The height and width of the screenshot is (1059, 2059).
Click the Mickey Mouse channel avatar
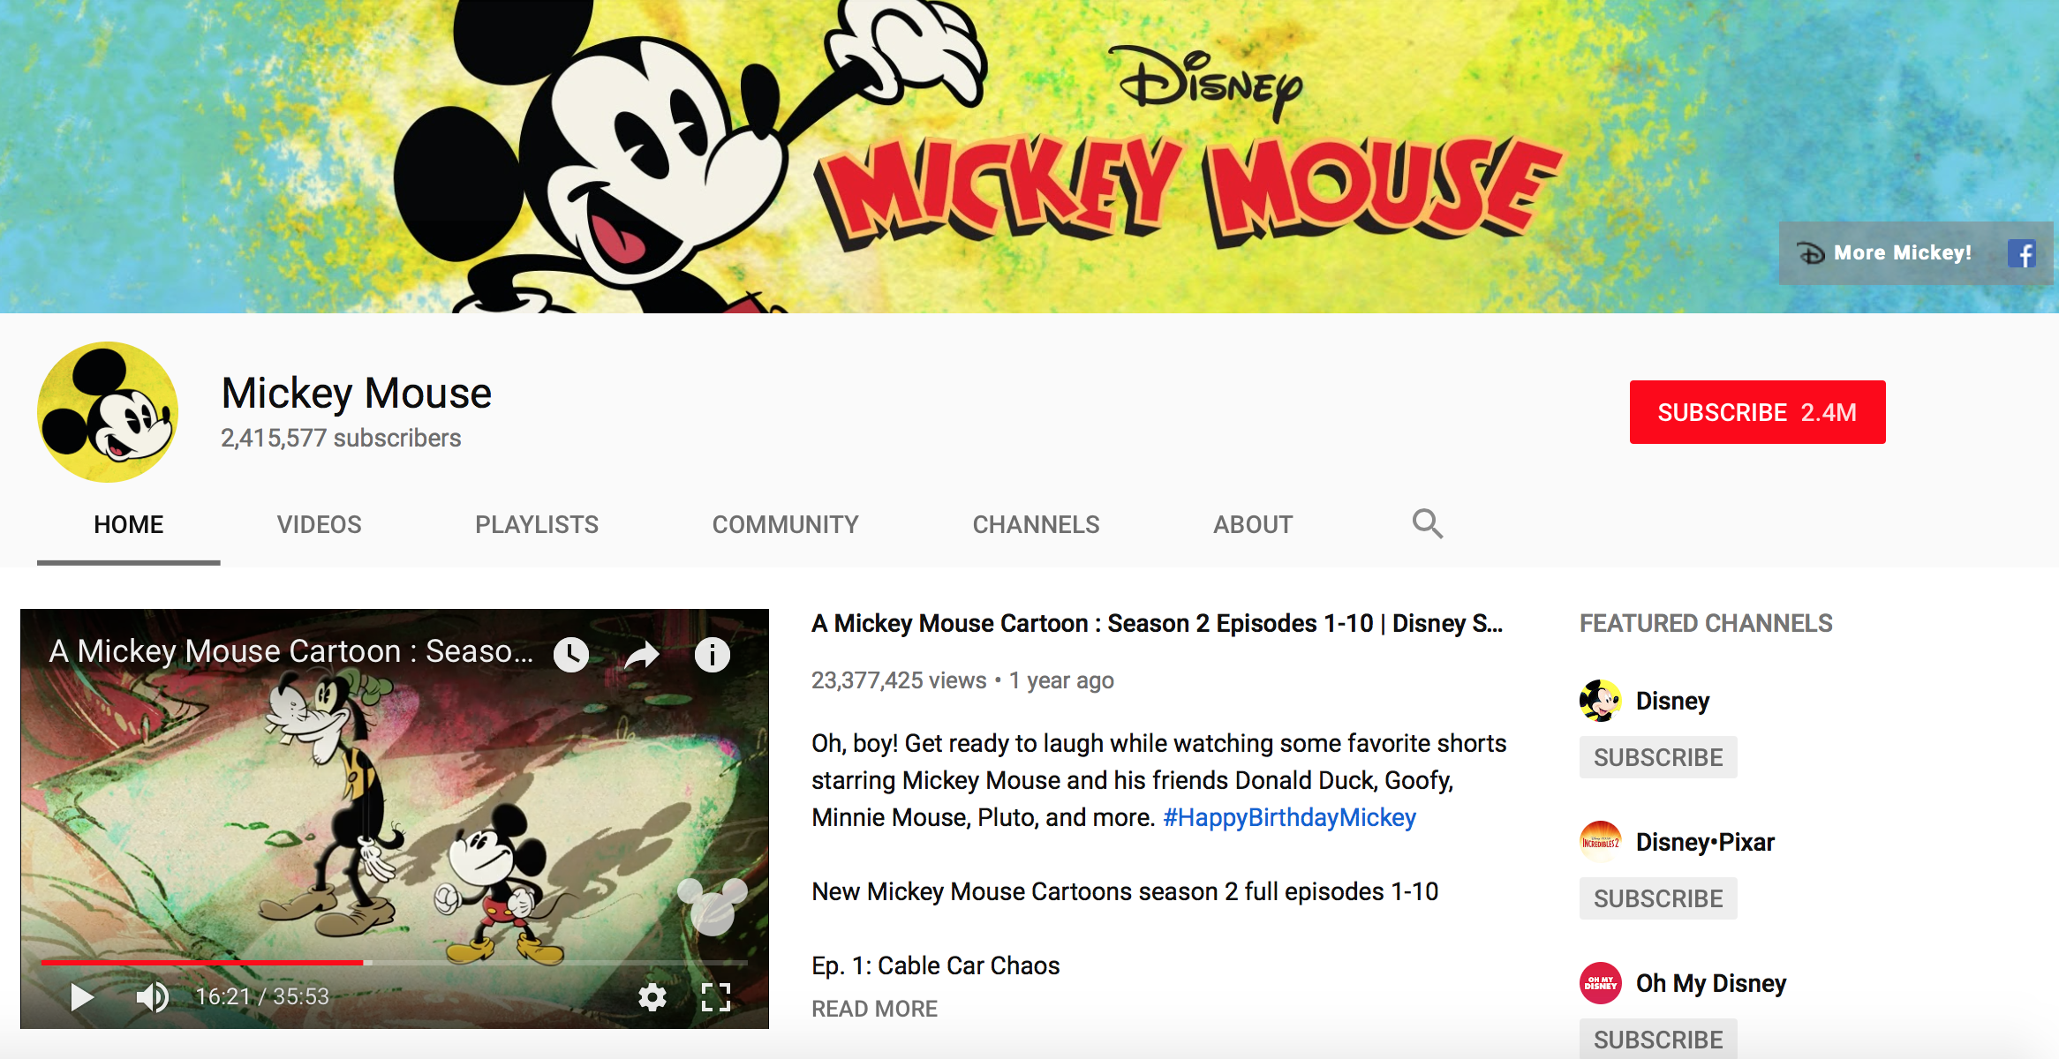108,412
